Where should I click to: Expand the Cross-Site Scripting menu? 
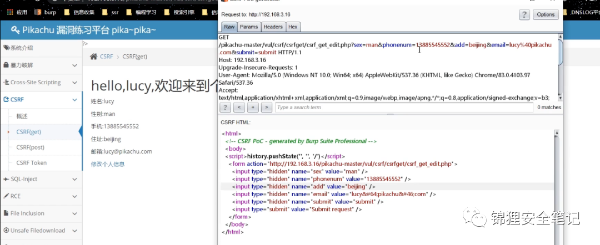41,83
